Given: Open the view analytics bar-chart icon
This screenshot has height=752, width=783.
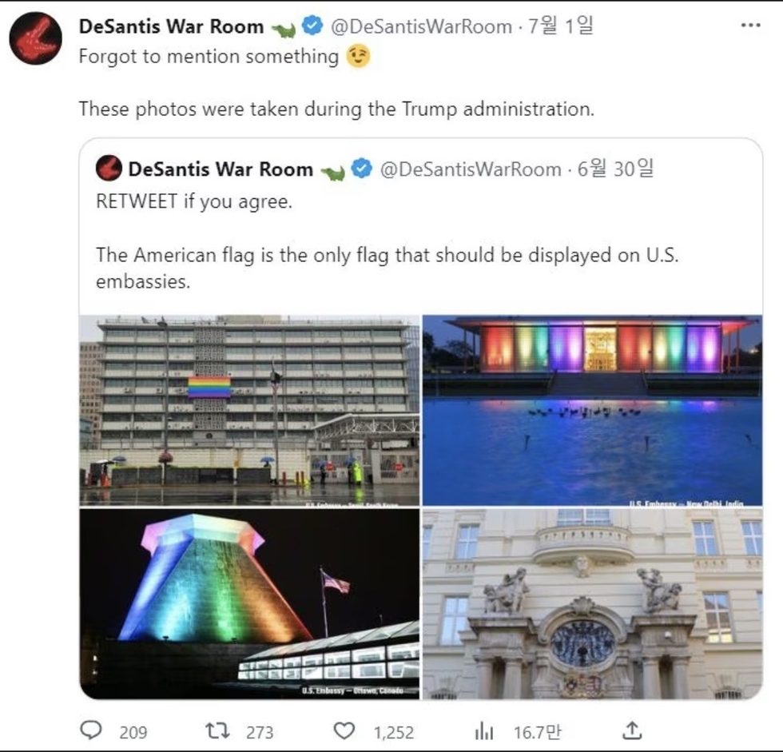Looking at the screenshot, I should pyautogui.click(x=484, y=731).
